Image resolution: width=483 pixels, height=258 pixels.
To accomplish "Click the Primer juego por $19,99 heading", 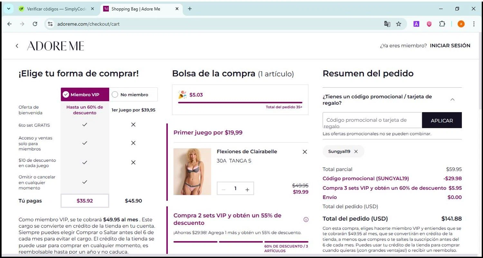I will coord(208,132).
